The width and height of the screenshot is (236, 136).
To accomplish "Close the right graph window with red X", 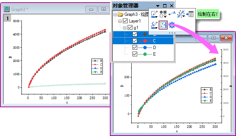I will [226, 38].
